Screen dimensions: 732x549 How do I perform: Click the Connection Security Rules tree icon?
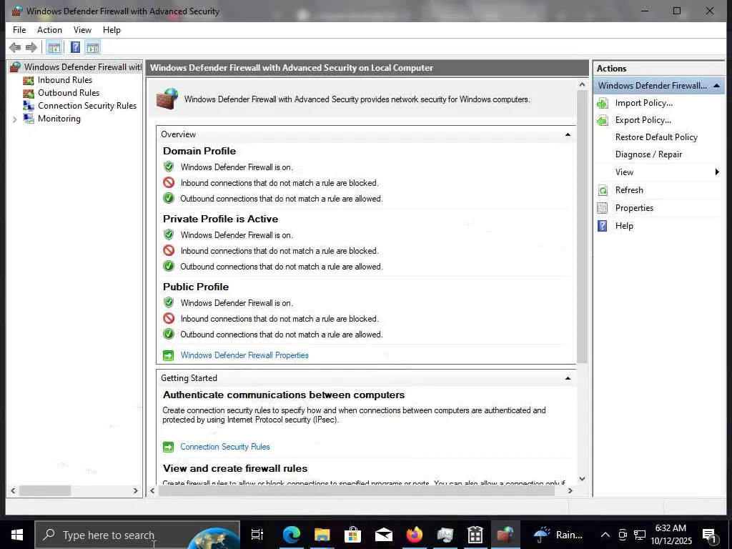(x=29, y=106)
